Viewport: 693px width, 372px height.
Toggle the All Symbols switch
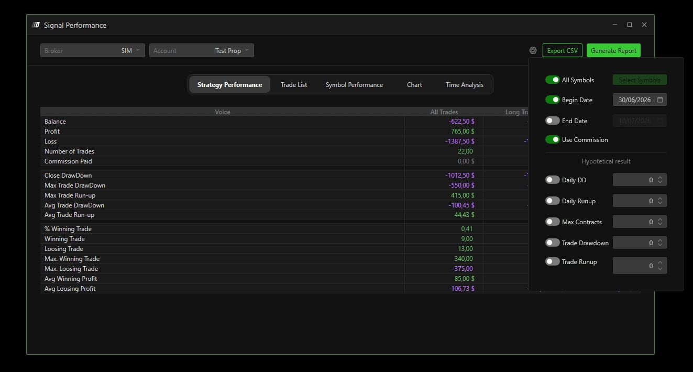click(x=553, y=80)
